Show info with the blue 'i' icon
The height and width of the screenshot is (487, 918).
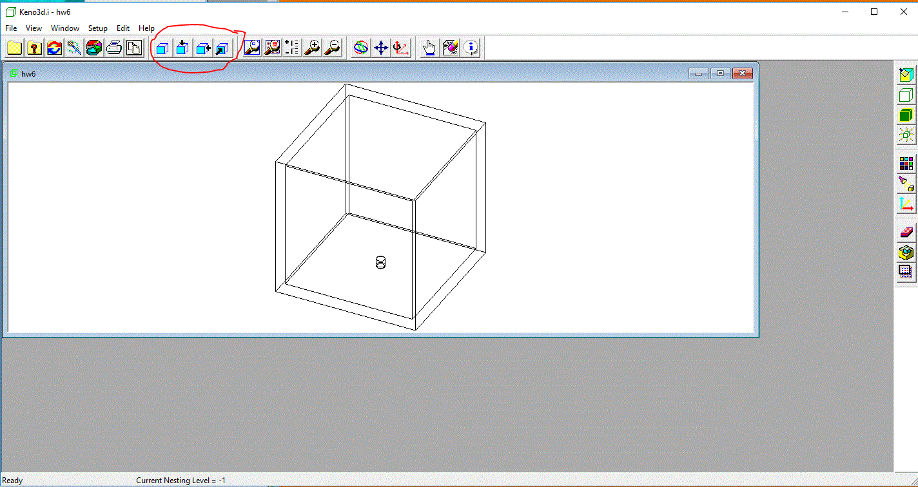click(x=471, y=48)
